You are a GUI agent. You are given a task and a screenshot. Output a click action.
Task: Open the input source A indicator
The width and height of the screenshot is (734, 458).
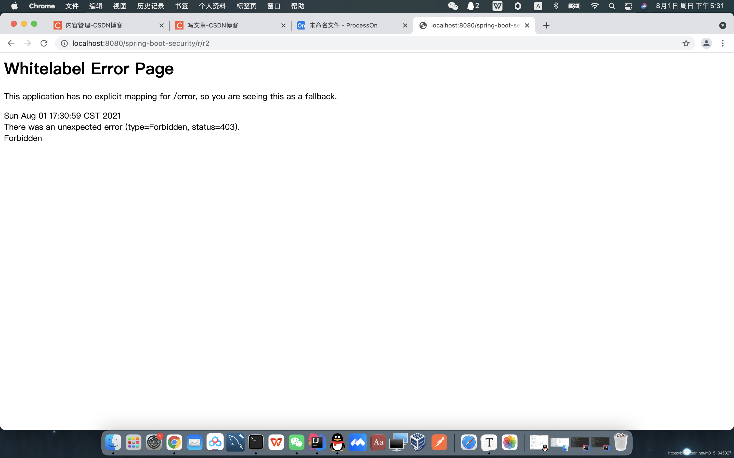(538, 6)
